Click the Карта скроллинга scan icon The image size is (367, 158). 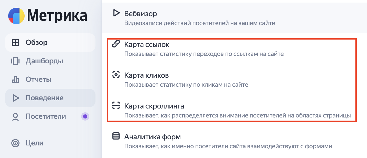[116, 105]
